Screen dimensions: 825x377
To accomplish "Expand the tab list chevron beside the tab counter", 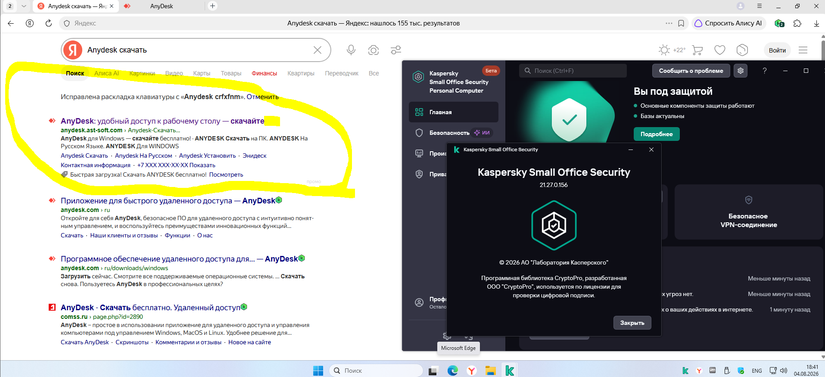I will tap(24, 6).
